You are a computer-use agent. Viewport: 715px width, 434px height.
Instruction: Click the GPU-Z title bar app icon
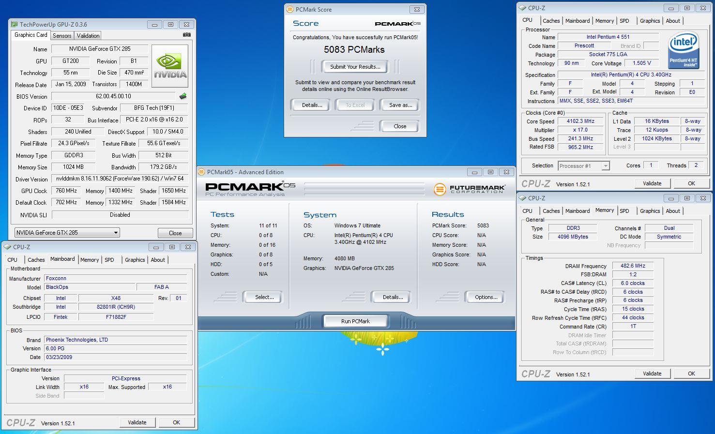pos(14,24)
